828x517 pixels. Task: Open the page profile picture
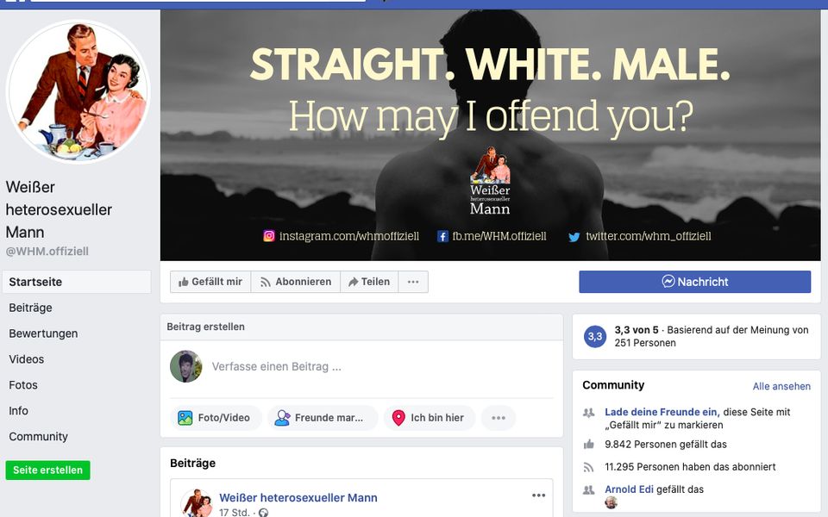78,92
